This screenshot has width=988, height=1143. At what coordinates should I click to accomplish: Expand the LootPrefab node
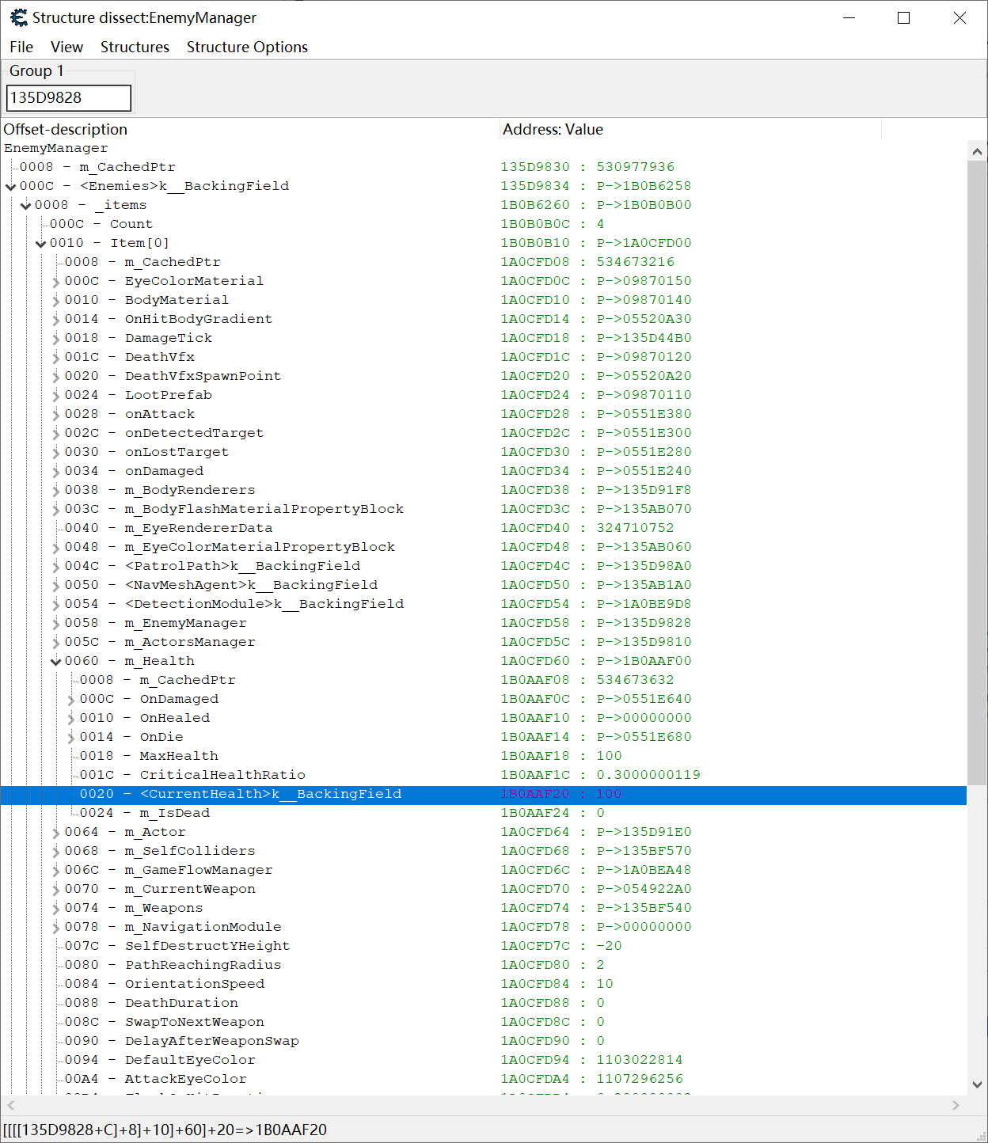click(55, 396)
